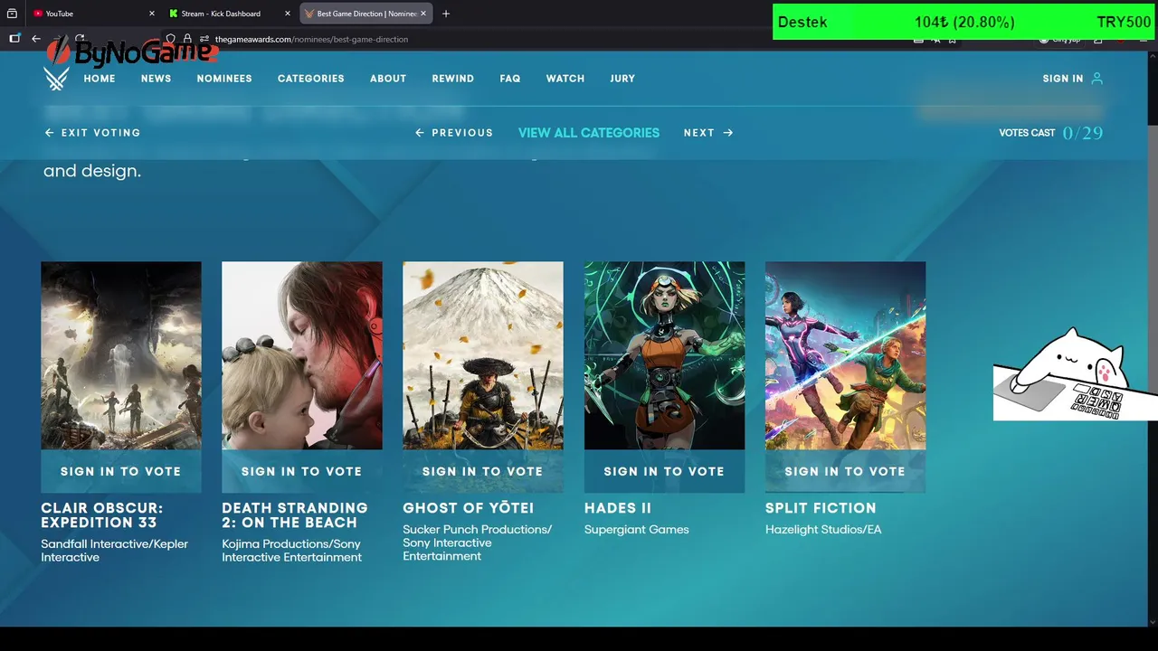The height and width of the screenshot is (651, 1158).
Task: Click the site padlock icon
Action: [x=187, y=39]
